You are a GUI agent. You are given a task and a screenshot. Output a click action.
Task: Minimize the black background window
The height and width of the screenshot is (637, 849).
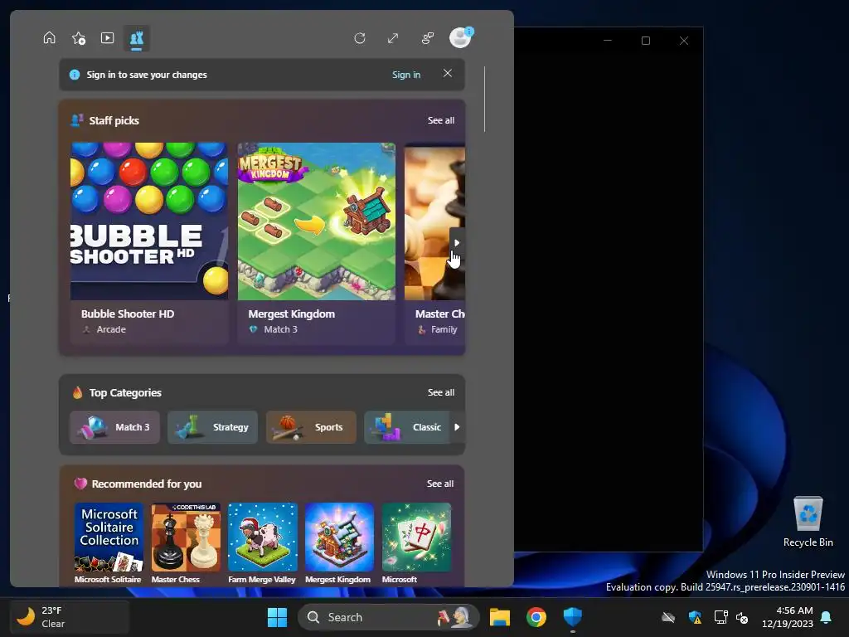608,41
